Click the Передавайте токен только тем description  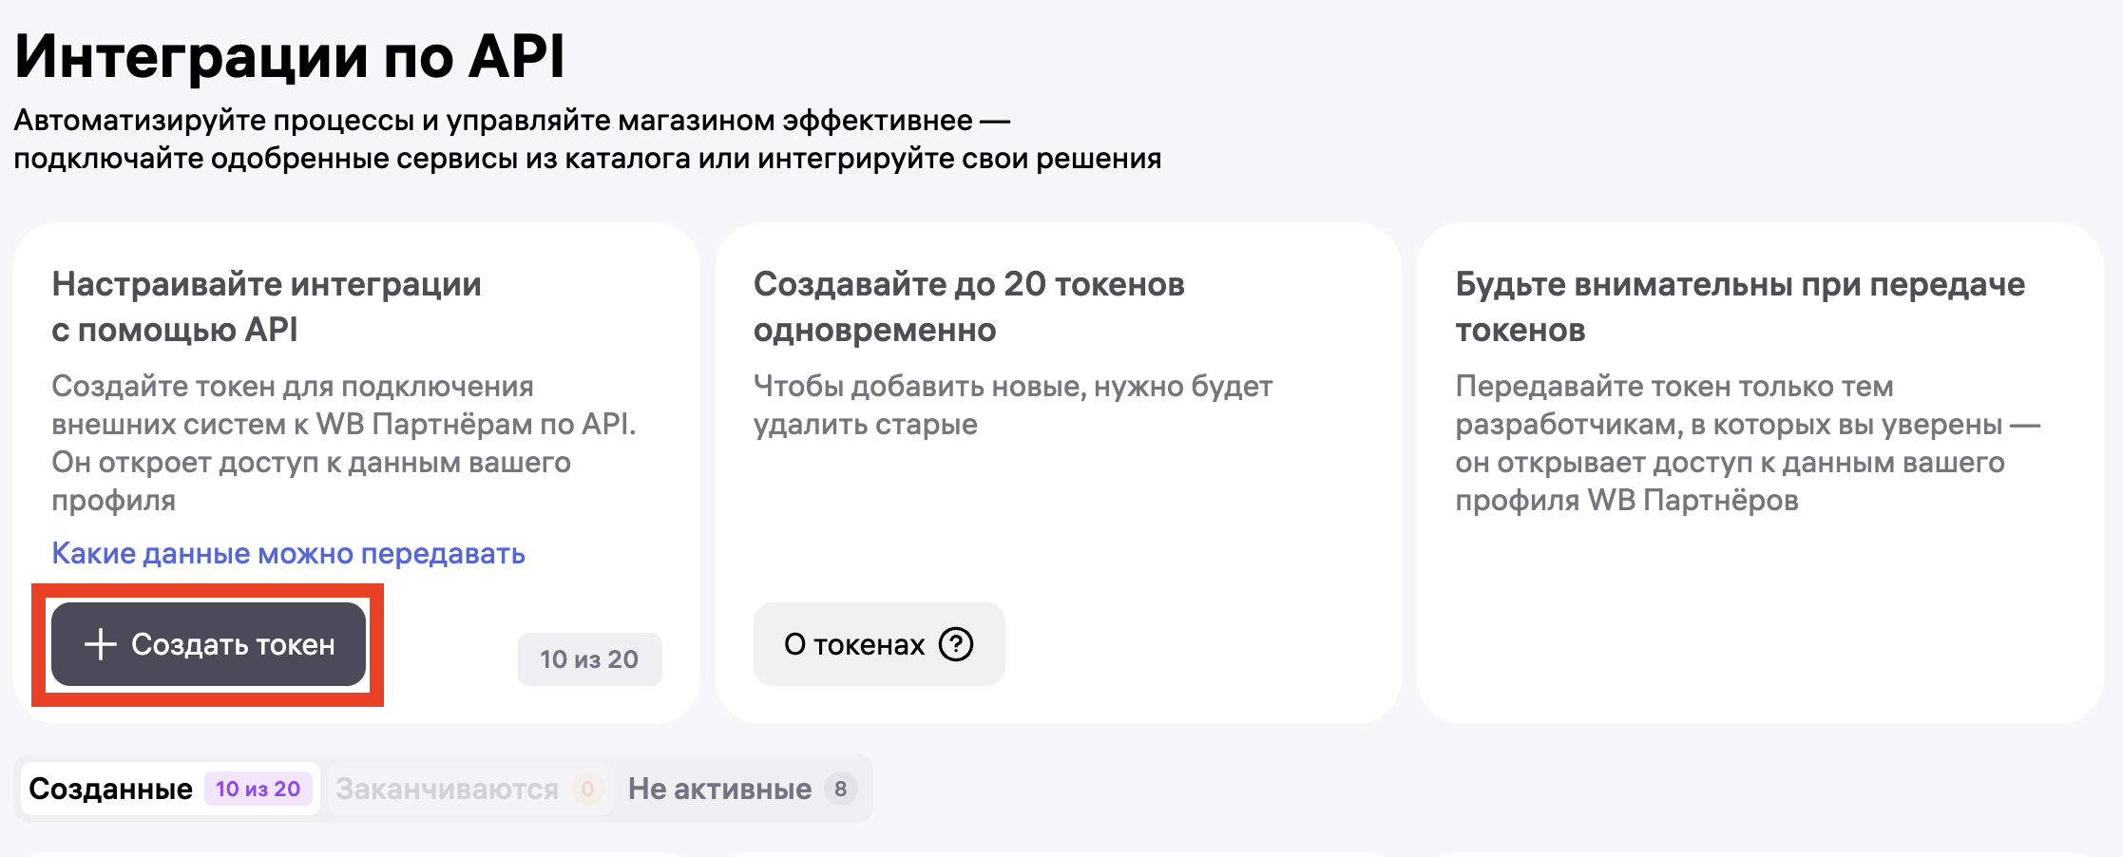point(1747,443)
